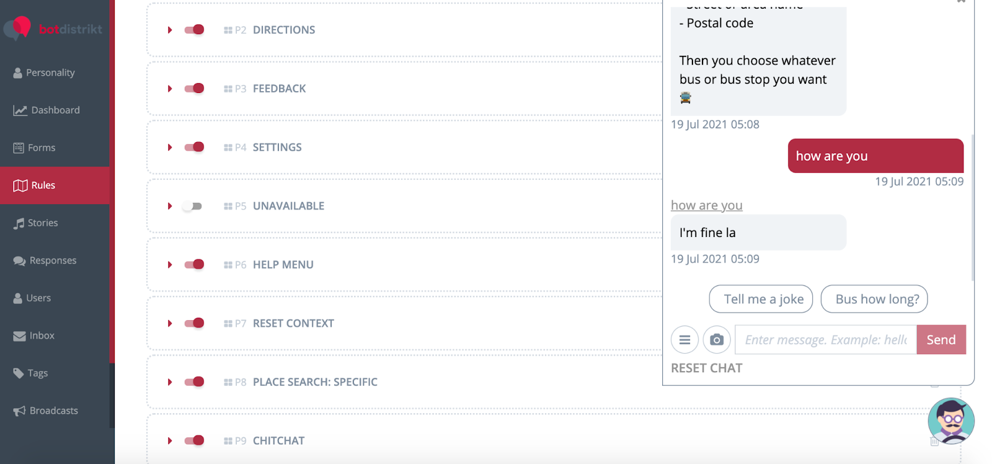Enable the UNAVAILABLE rule toggle

tap(192, 206)
